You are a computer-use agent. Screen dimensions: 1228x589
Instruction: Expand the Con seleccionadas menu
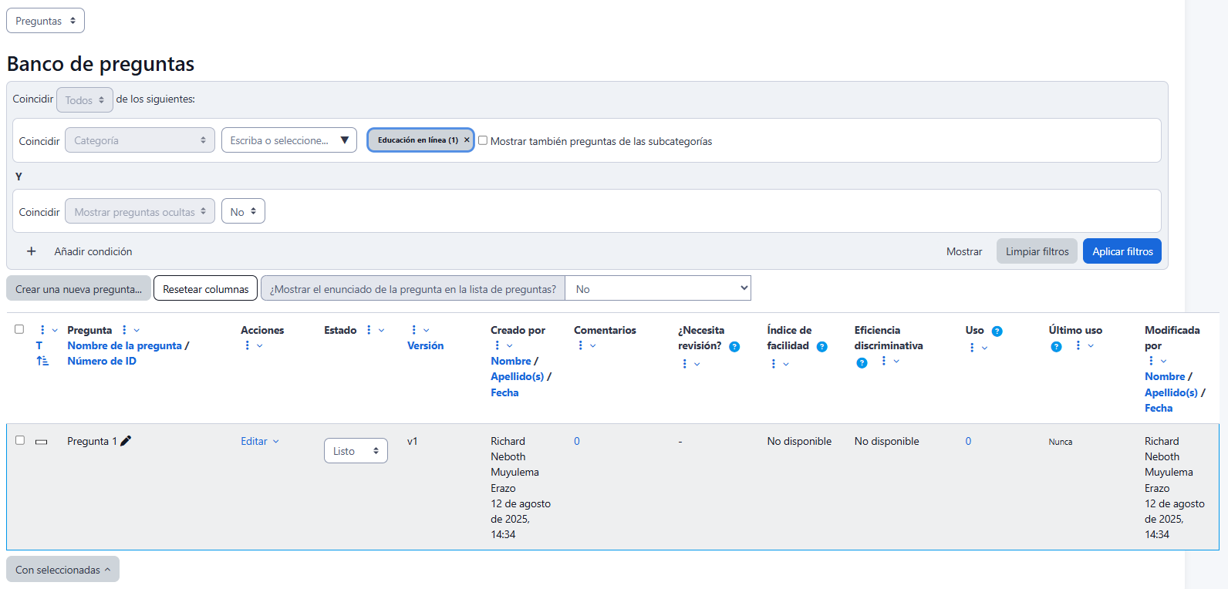(x=62, y=570)
